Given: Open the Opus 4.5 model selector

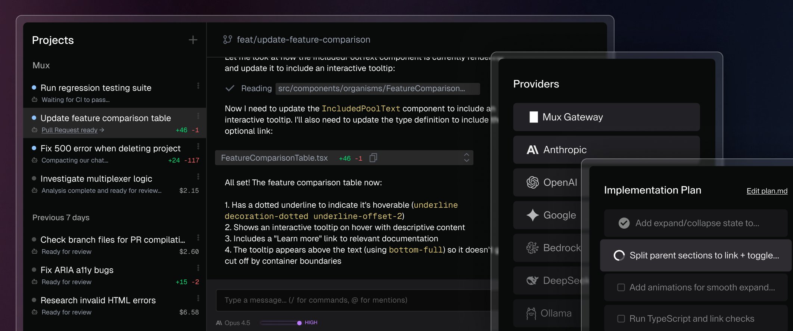Looking at the screenshot, I should (233, 323).
